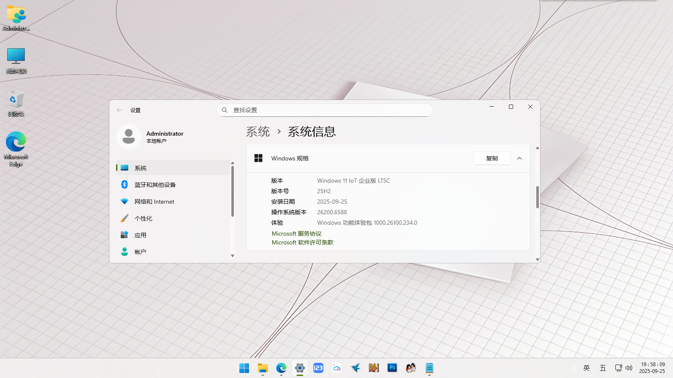Viewport: 673px width, 378px height.
Task: Click the sidebar scroll up arrow
Action: pos(233,163)
